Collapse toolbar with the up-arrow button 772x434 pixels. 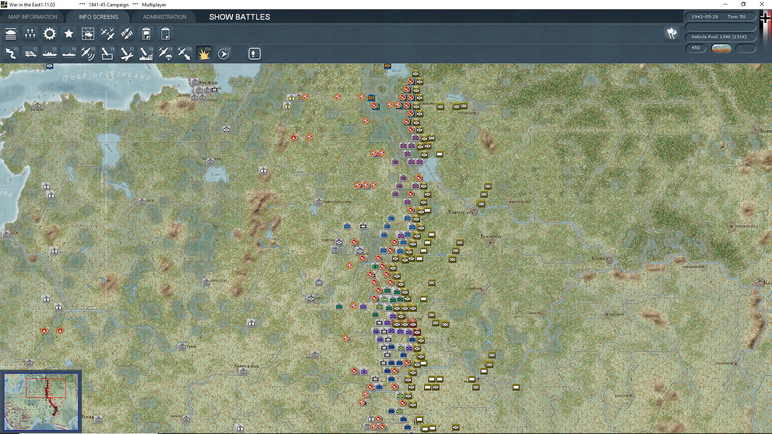[254, 53]
